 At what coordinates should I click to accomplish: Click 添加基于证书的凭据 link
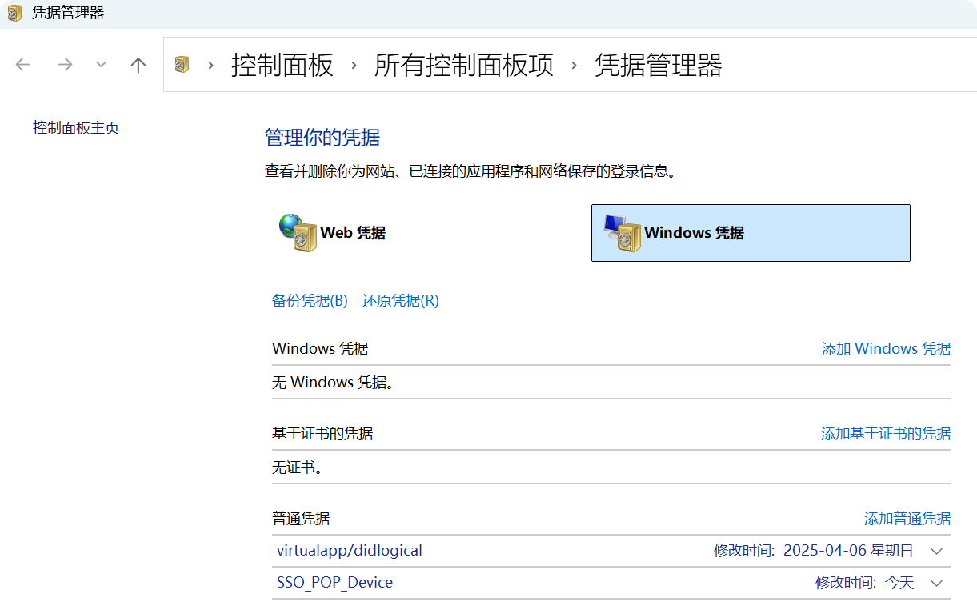(886, 433)
